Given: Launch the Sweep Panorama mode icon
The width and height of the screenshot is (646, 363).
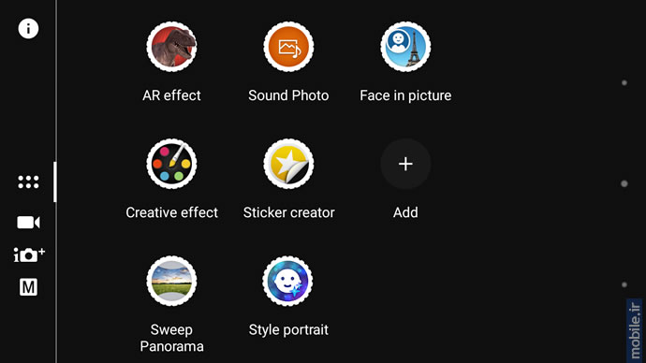Looking at the screenshot, I should (x=171, y=281).
